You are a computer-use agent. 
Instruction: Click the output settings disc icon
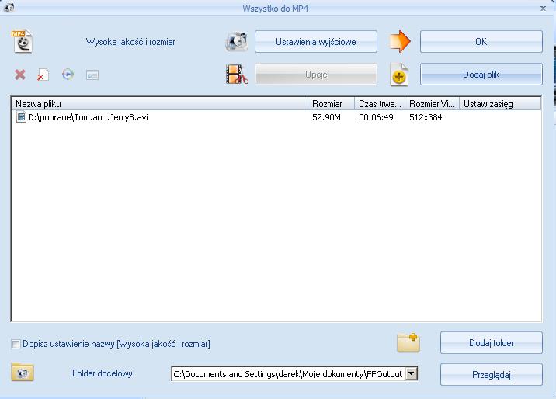(x=237, y=42)
